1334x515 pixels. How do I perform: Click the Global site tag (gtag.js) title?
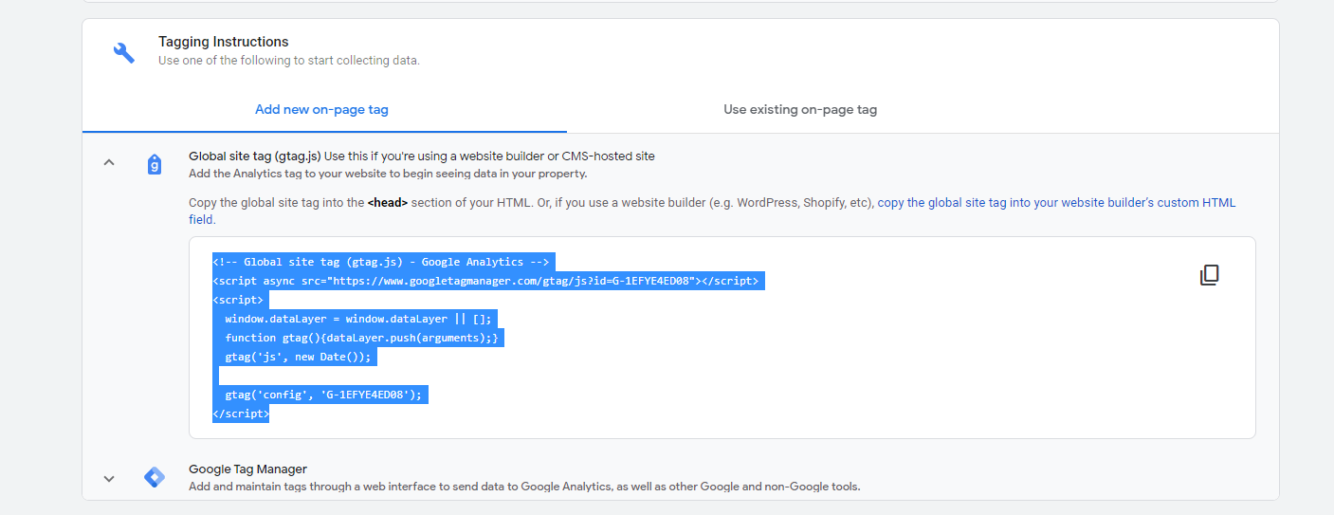click(254, 156)
